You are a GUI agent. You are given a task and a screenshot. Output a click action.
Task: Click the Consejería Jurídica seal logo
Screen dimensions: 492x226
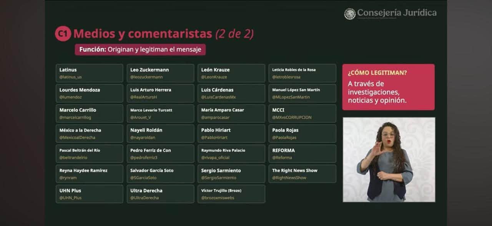350,14
